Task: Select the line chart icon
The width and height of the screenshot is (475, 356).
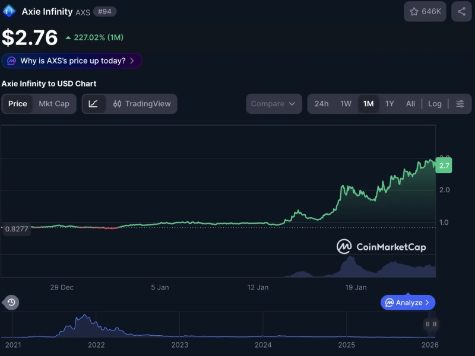Action: (x=93, y=104)
